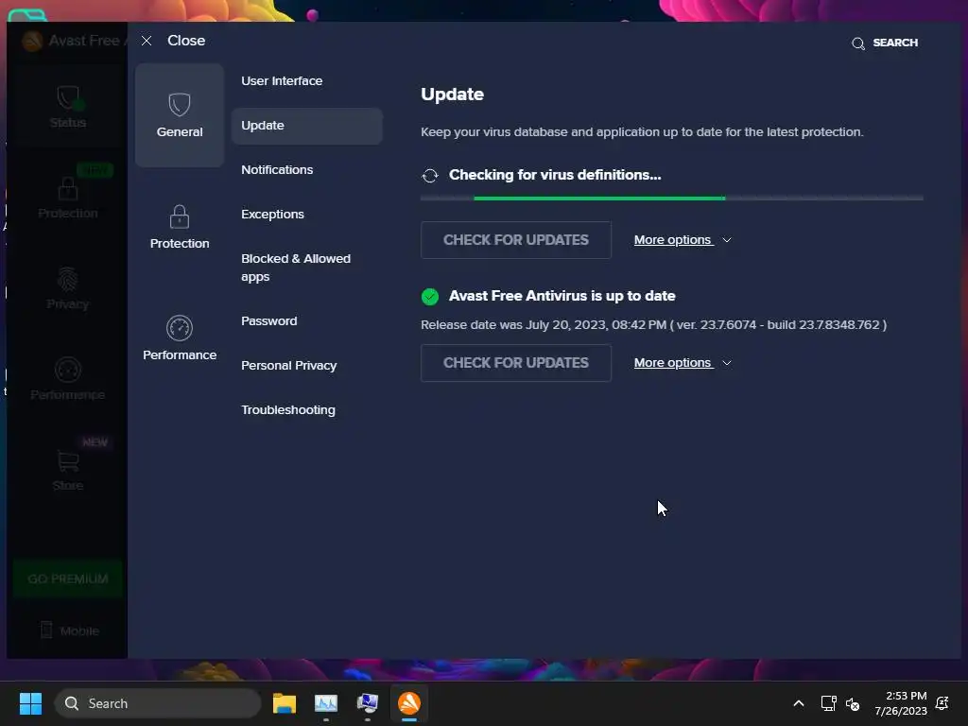Click the muted volume tray icon
968x726 pixels.
[x=853, y=703]
